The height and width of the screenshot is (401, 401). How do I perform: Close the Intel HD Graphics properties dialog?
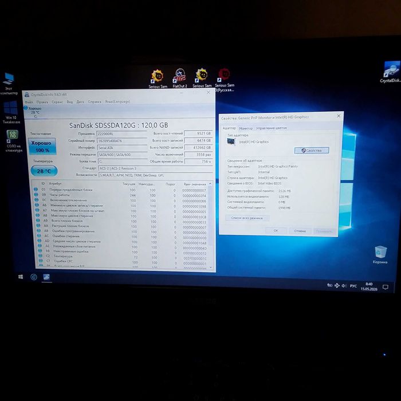[x=339, y=116]
